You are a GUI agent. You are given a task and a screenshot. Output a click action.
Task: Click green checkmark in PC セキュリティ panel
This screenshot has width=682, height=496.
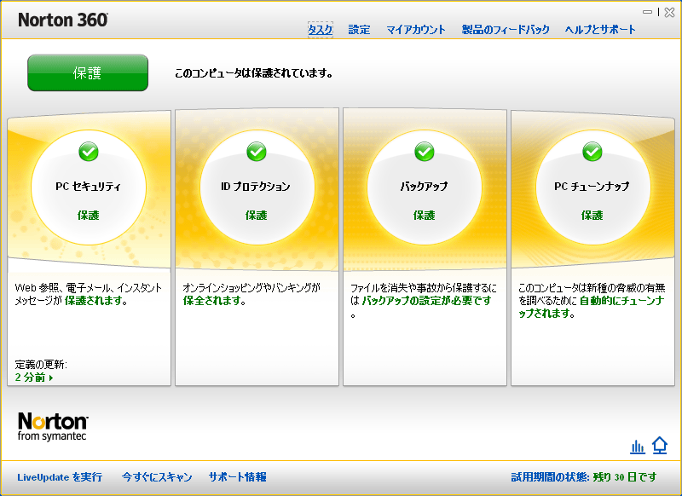click(x=89, y=152)
